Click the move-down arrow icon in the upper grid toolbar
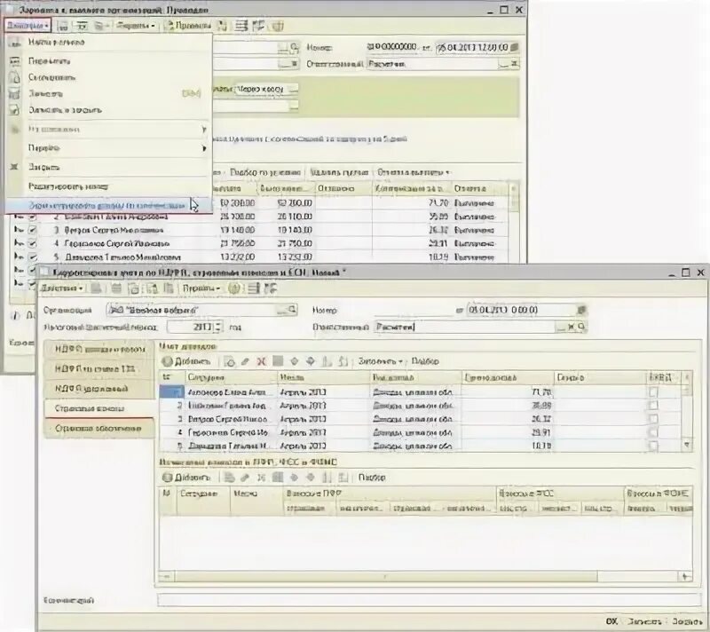710x632 pixels. coord(310,361)
